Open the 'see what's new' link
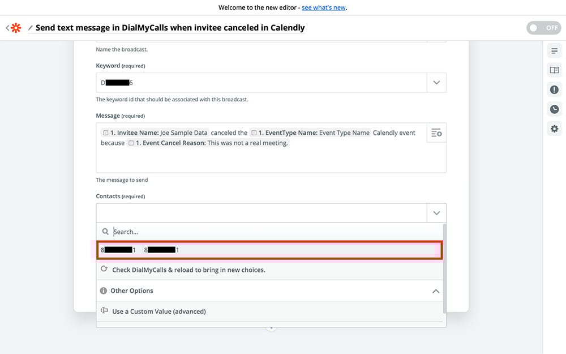 point(324,8)
